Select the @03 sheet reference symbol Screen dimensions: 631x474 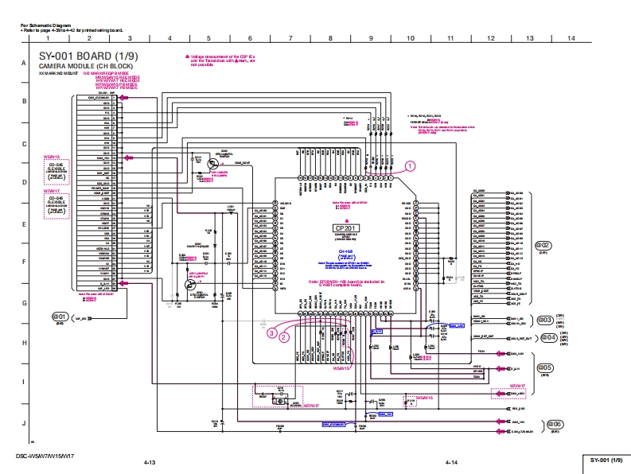[544, 320]
